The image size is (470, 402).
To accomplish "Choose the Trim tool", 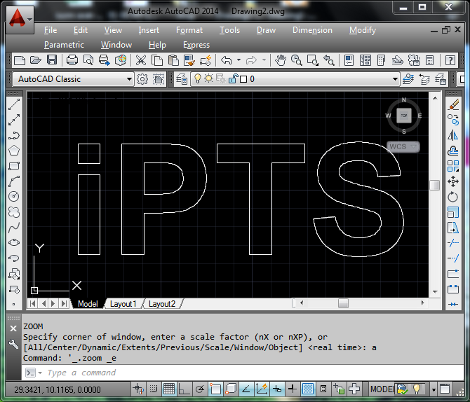I will click(x=453, y=243).
